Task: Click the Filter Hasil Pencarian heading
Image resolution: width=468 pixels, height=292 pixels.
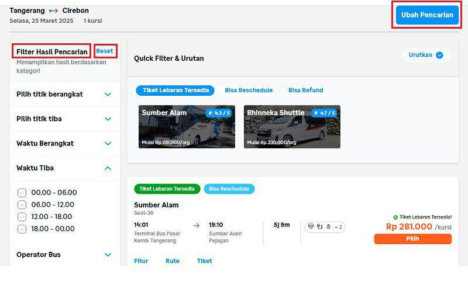Action: (x=51, y=51)
